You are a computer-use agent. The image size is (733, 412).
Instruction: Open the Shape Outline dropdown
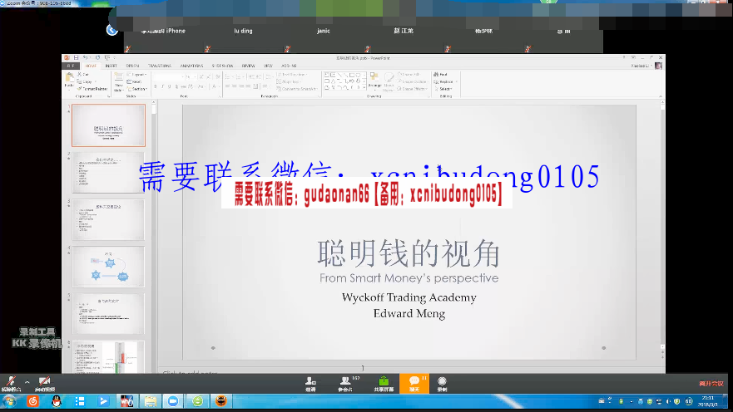click(x=412, y=81)
